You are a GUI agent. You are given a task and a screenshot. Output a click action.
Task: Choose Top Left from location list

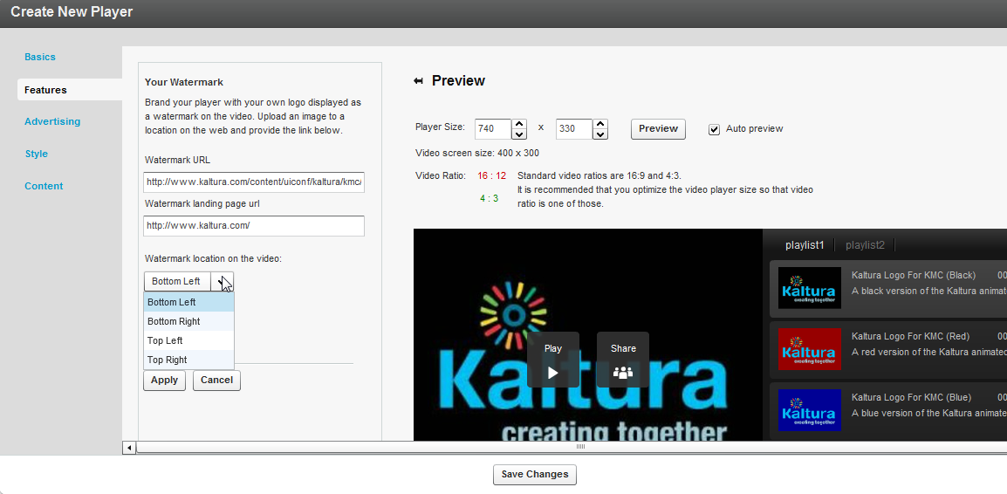[188, 340]
